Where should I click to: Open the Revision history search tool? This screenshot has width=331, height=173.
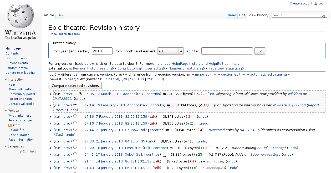(x=92, y=68)
